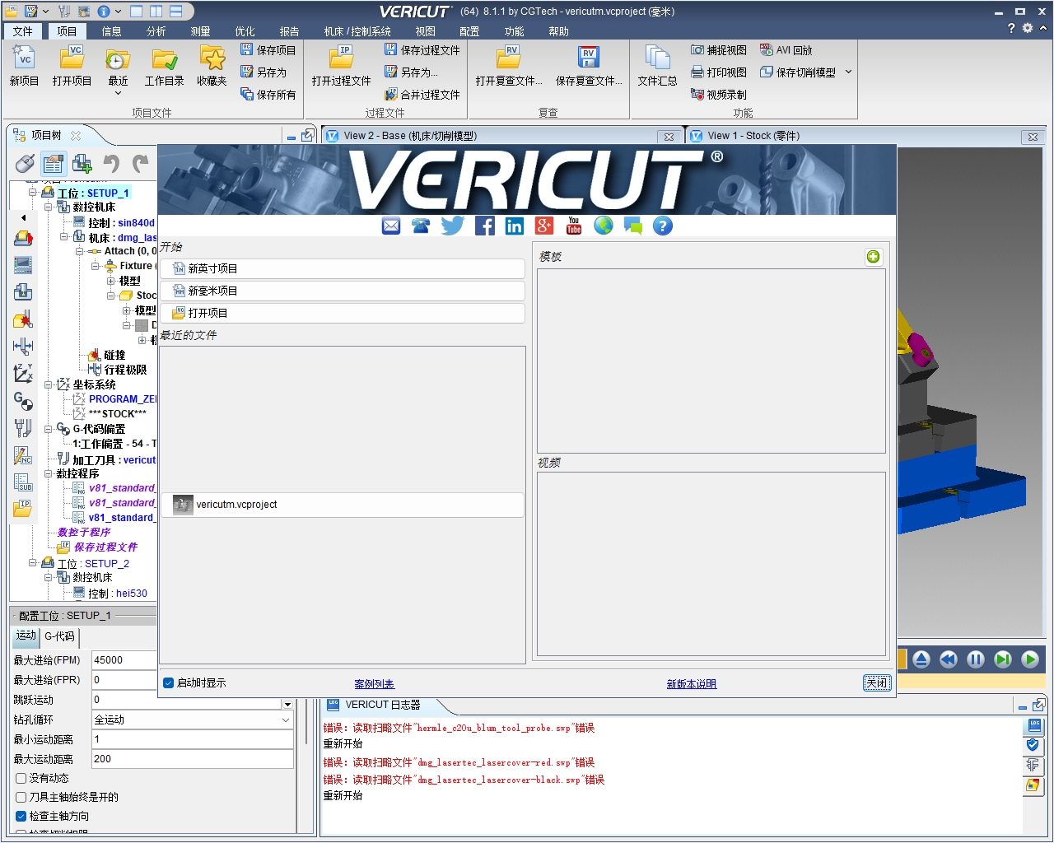
Task: Uncheck the 启动时显示 checkbox
Action: (167, 682)
